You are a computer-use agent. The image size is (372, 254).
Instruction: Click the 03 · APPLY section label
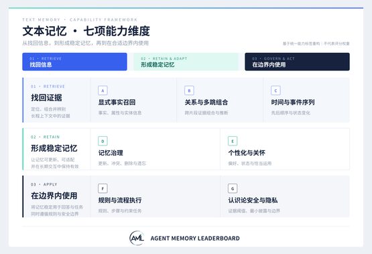point(44,184)
